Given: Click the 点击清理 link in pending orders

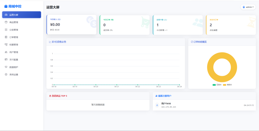Looking at the screenshot, I should click(213, 30).
